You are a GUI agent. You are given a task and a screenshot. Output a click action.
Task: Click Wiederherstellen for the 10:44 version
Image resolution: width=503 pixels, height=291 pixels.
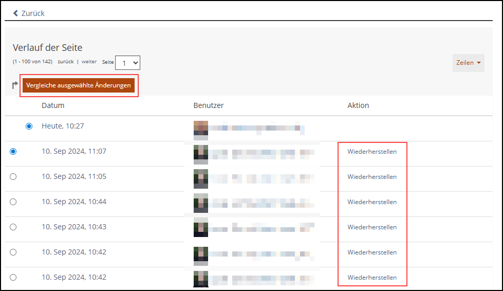coord(372,202)
